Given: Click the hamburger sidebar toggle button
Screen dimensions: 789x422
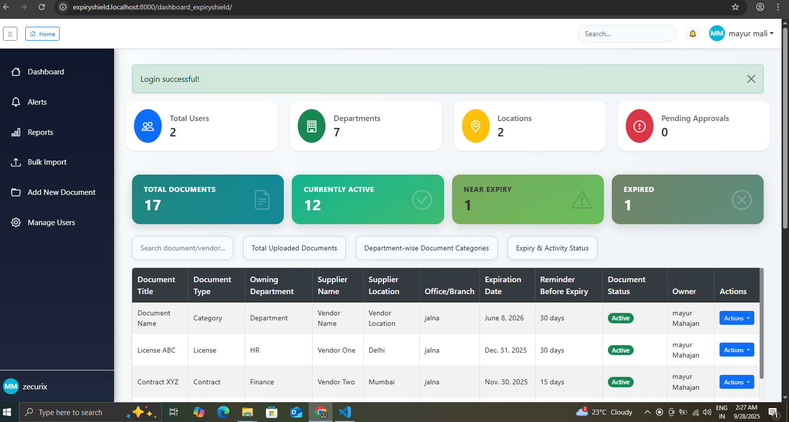Looking at the screenshot, I should coord(10,34).
